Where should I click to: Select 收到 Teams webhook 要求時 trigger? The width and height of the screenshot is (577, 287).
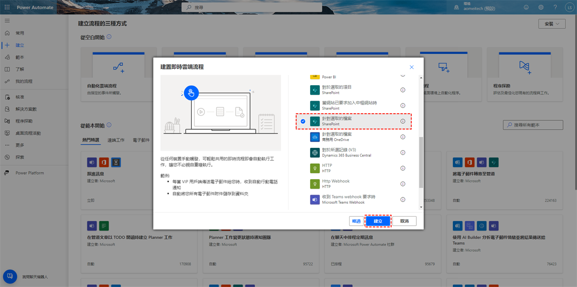pyautogui.click(x=353, y=199)
